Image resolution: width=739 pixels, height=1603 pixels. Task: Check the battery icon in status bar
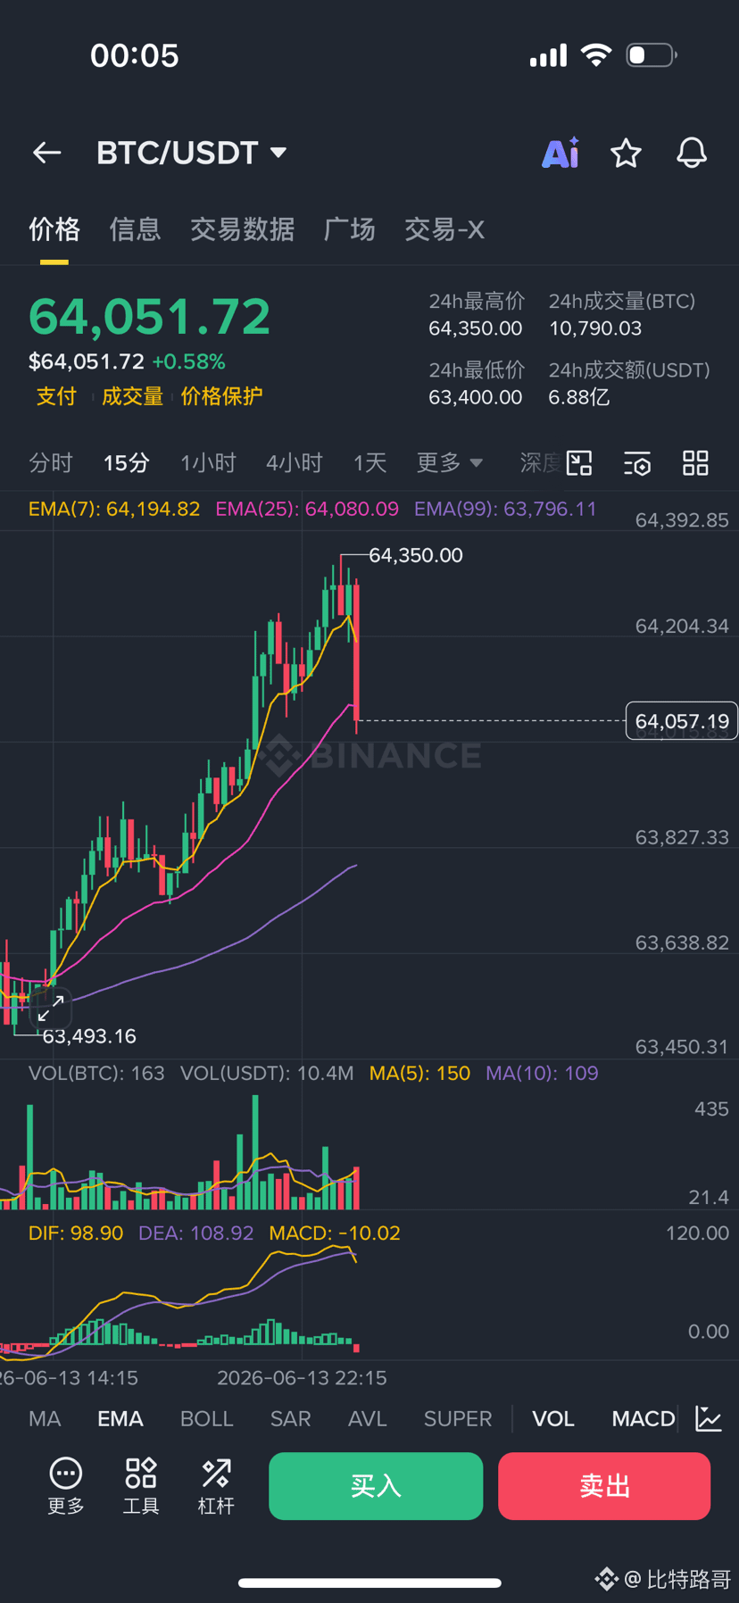[652, 55]
